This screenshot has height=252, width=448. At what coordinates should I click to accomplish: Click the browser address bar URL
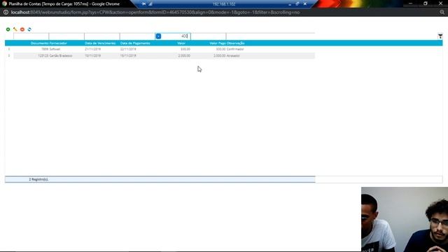[155, 13]
